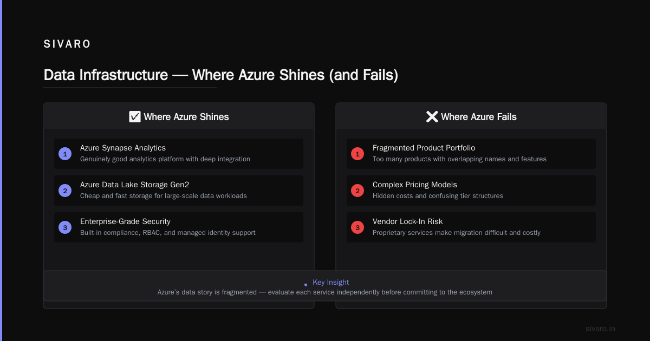Click the checkmark icon beside Where Azure Shines
The height and width of the screenshot is (341, 650).
[x=135, y=117]
